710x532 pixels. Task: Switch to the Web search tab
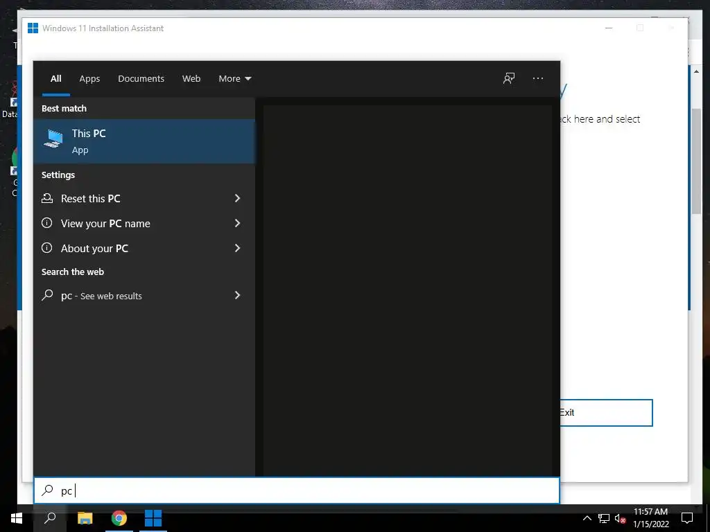[191, 79]
